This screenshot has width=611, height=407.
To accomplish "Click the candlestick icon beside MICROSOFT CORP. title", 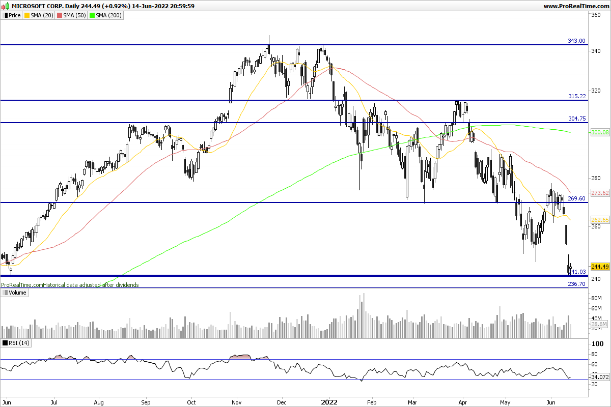I will tap(6, 6).
